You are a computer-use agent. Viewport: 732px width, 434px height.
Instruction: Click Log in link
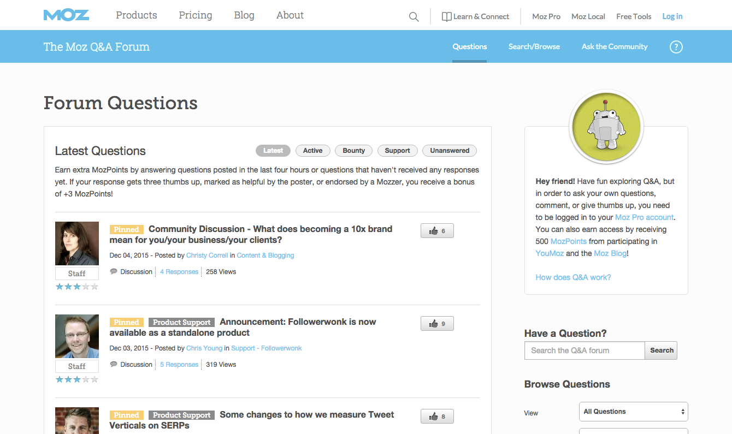tap(672, 17)
